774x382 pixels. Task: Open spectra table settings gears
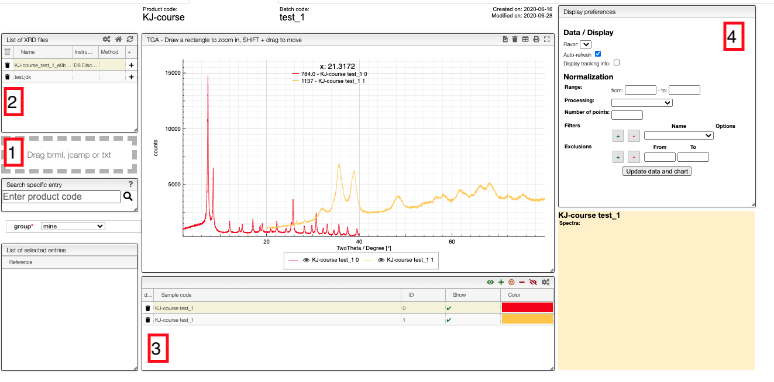pyautogui.click(x=545, y=282)
